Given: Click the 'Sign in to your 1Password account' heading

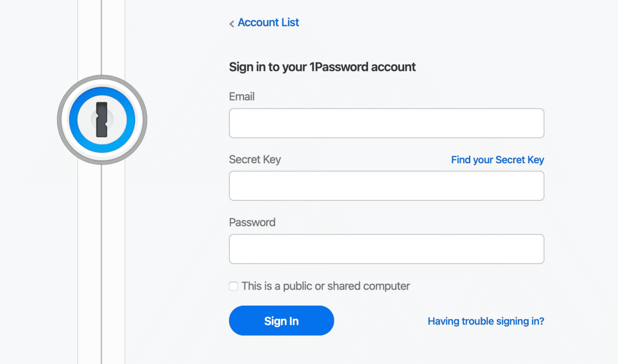Looking at the screenshot, I should [323, 67].
